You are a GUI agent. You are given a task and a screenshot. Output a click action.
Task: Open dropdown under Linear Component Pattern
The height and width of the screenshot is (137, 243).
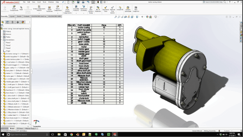[x=39, y=13]
